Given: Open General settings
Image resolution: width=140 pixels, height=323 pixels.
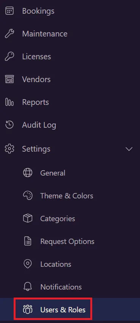Looking at the screenshot, I should point(53,173).
